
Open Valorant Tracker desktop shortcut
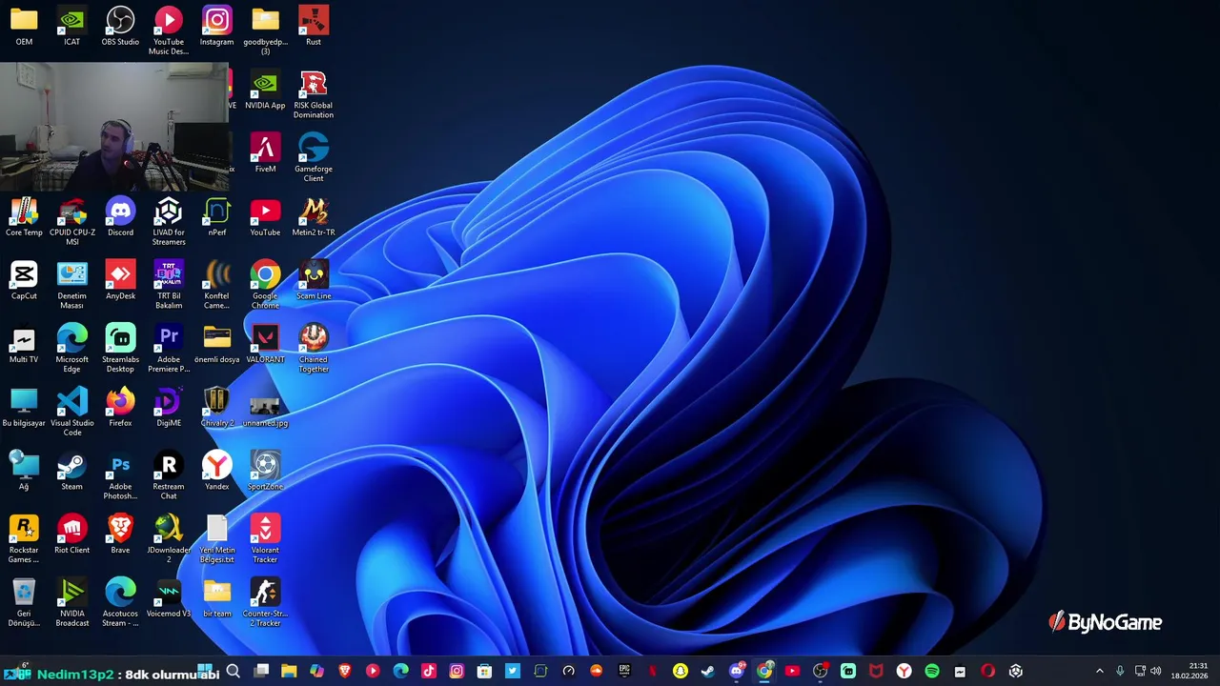pyautogui.click(x=265, y=539)
